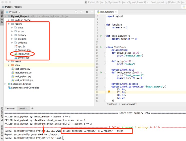Collapse the report folder

(9, 24)
